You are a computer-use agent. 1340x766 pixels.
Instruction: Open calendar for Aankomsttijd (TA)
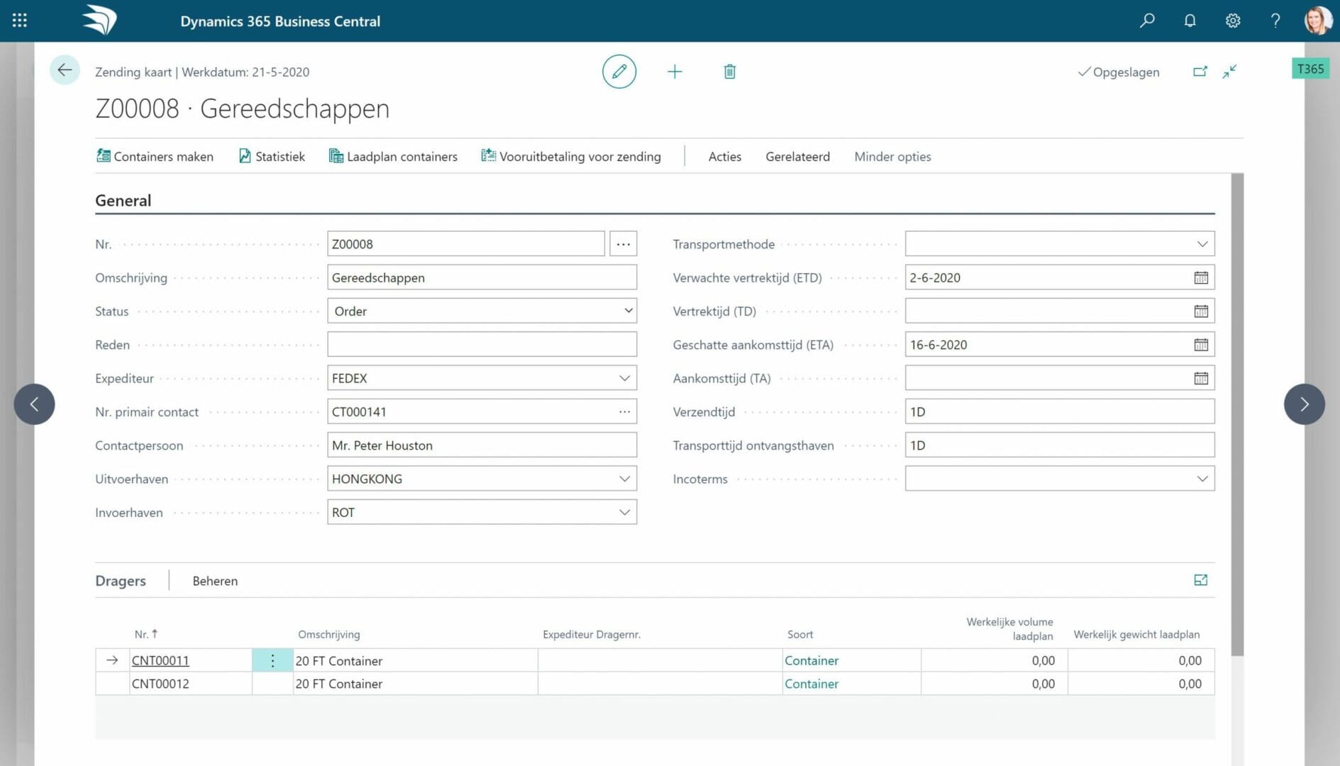[x=1200, y=378]
